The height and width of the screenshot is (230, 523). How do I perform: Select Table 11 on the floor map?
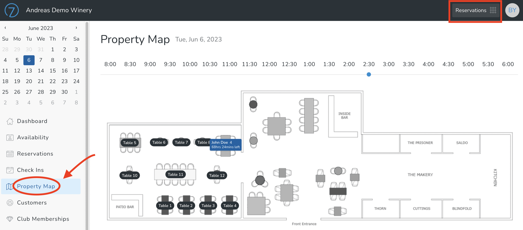(175, 174)
